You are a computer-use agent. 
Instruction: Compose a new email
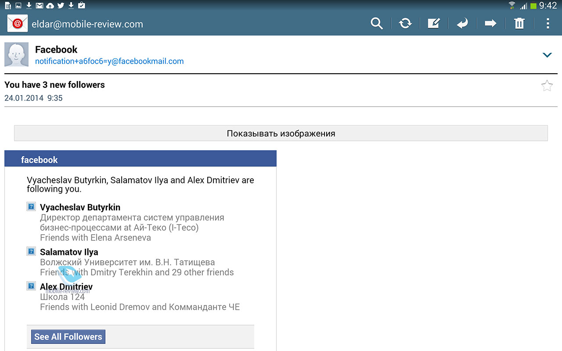(434, 24)
